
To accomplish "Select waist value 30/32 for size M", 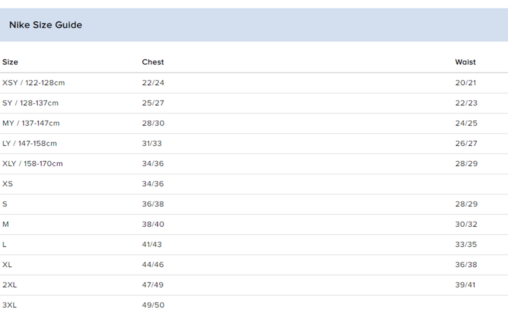I will [x=466, y=224].
